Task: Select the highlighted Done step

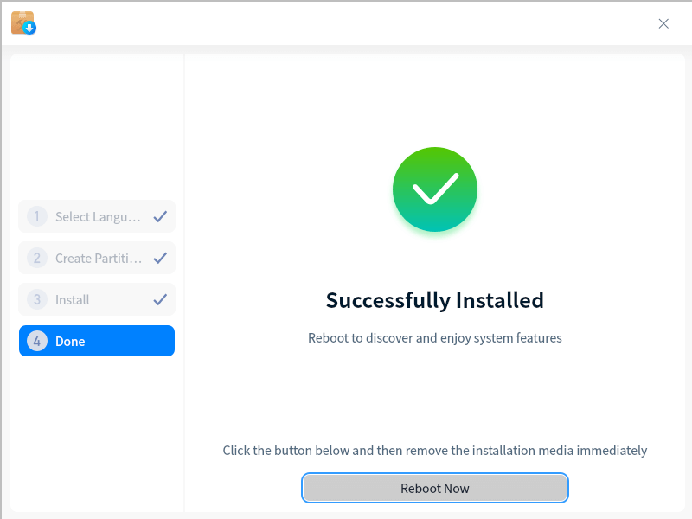Action: (97, 341)
